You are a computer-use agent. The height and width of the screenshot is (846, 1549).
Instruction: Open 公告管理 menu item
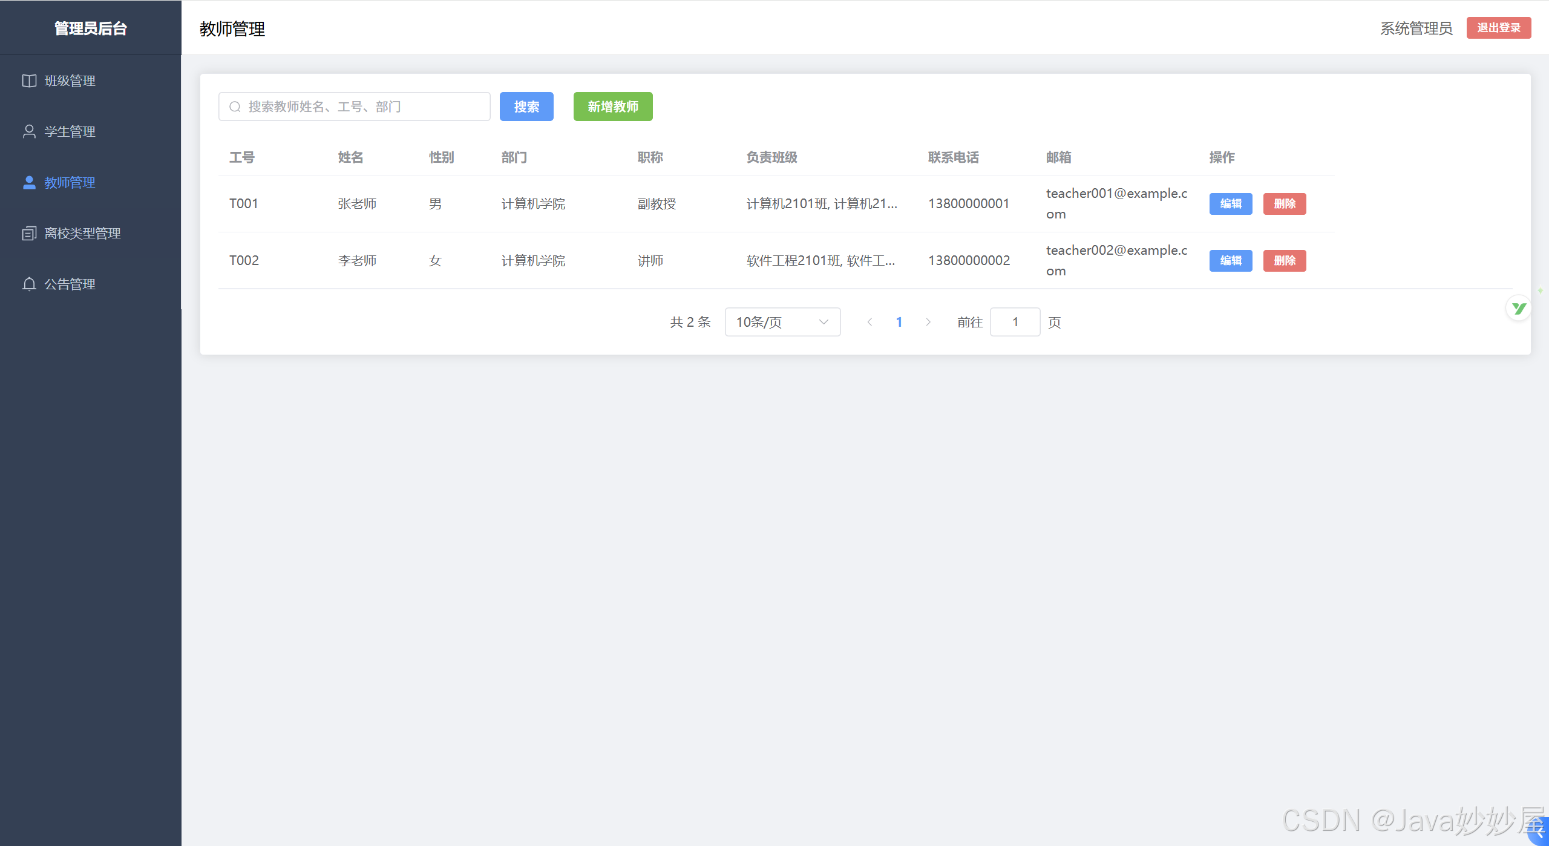tap(91, 284)
